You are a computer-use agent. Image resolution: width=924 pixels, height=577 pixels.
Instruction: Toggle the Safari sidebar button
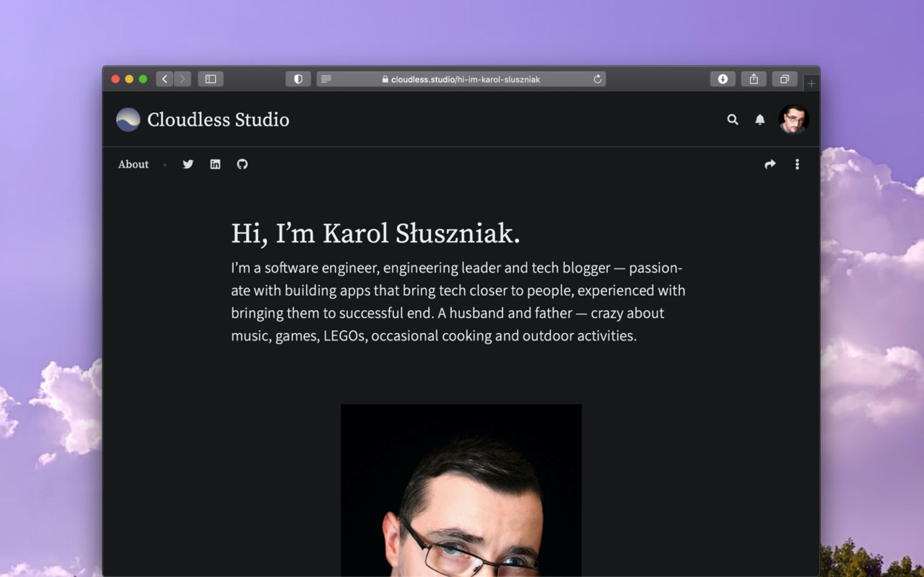211,79
